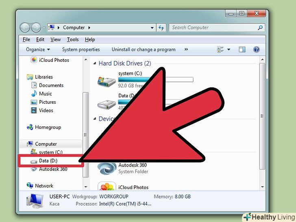296x222 pixels.
Task: Click Uninstall or change a program
Action: (x=144, y=50)
